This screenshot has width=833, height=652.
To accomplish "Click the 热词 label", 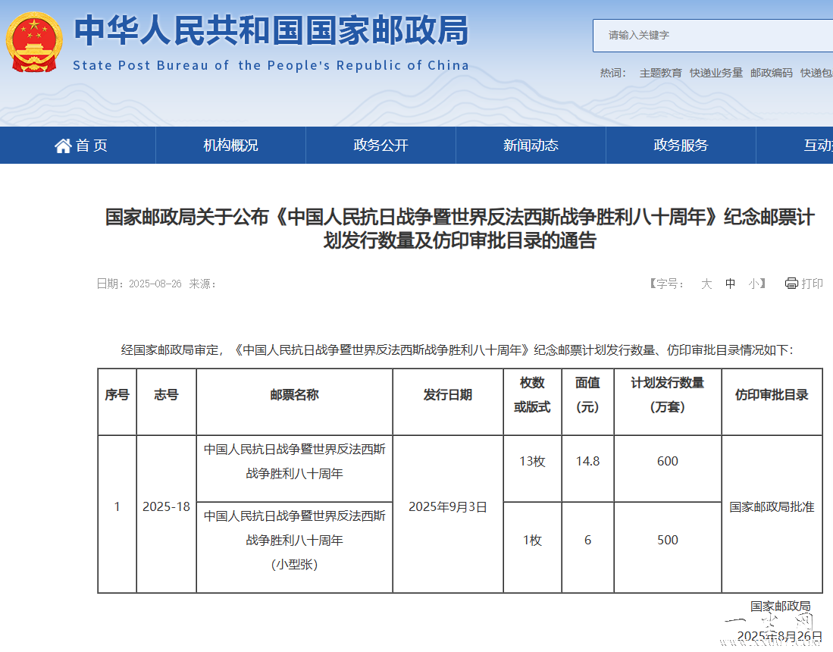I will [x=613, y=73].
